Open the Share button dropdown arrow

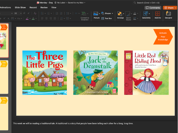(x=175, y=8)
